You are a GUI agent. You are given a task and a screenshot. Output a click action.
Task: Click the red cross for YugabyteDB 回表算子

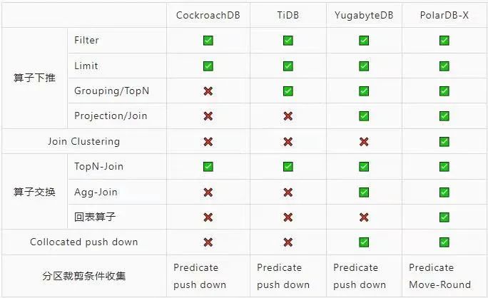point(364,217)
